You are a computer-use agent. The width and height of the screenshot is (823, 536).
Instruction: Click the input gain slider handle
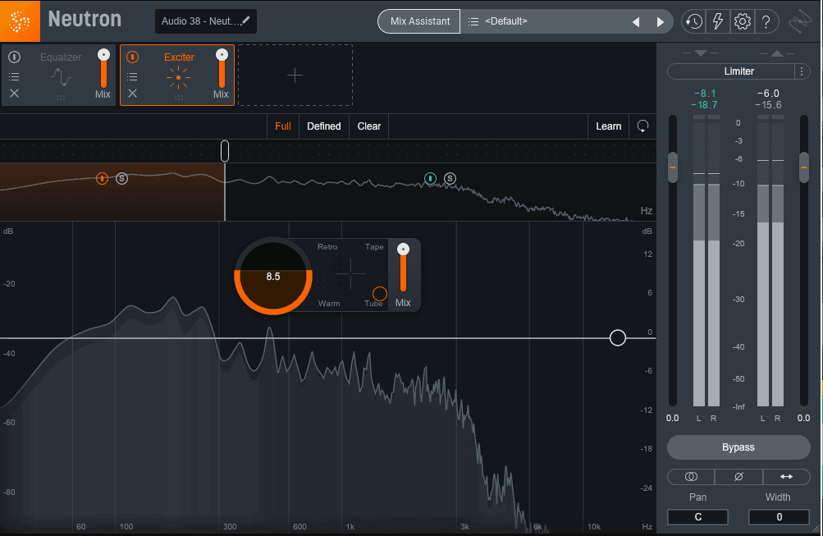672,167
